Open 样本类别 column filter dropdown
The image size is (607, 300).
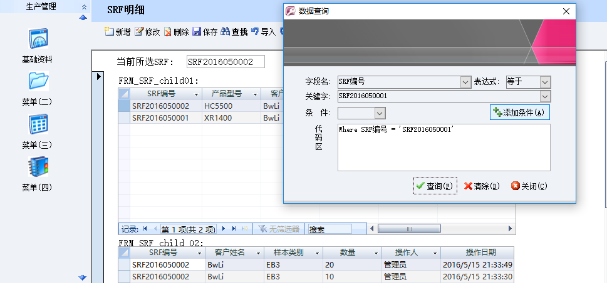[x=317, y=253]
